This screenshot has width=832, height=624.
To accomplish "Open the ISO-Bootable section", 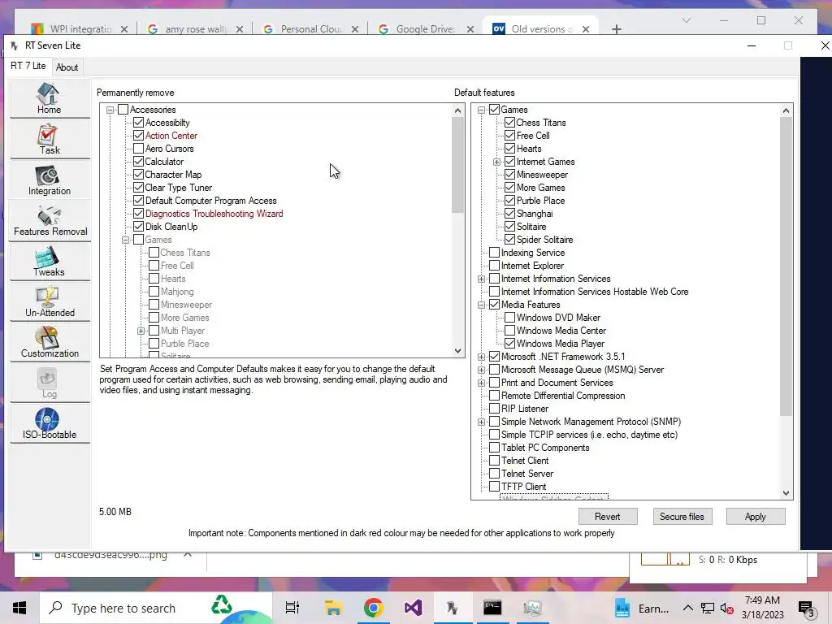I will 50,424.
